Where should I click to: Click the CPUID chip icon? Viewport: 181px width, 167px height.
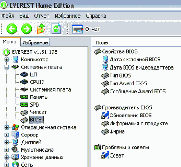(24, 82)
